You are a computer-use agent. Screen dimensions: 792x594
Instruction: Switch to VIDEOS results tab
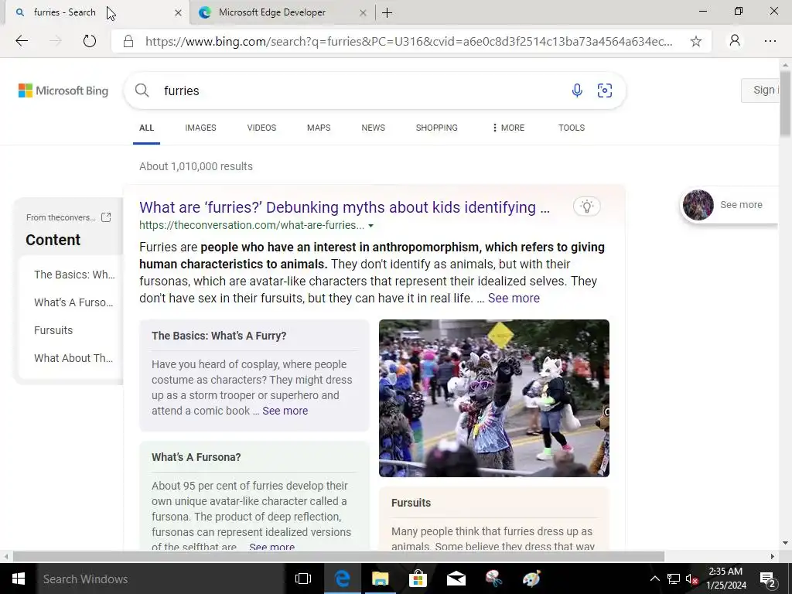coord(261,128)
